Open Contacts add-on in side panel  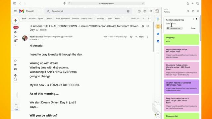point(158,41)
